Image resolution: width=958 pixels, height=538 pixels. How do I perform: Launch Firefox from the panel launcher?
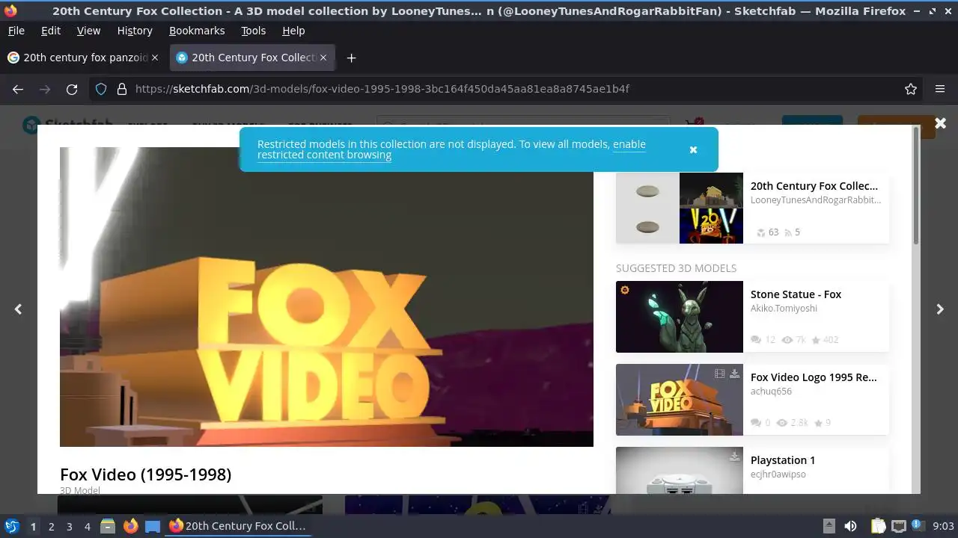(131, 526)
